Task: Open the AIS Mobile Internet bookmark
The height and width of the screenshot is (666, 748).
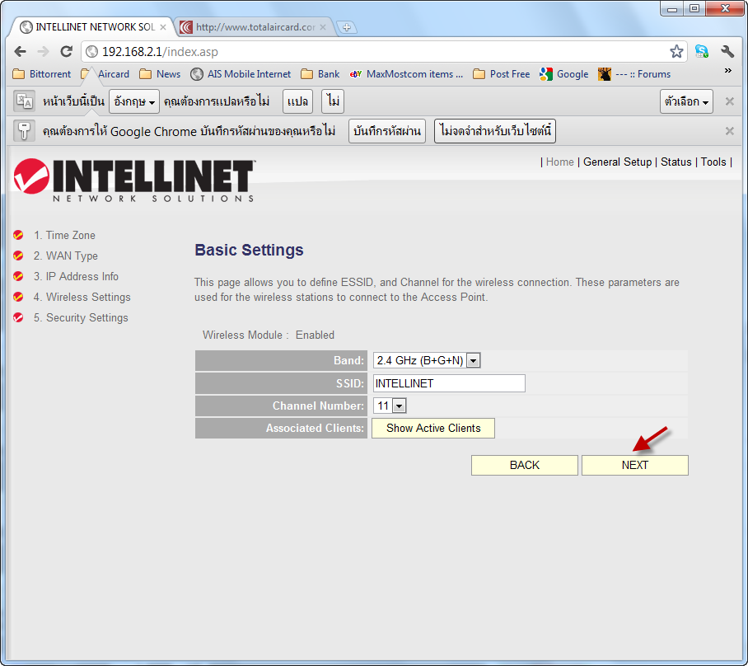Action: point(241,74)
